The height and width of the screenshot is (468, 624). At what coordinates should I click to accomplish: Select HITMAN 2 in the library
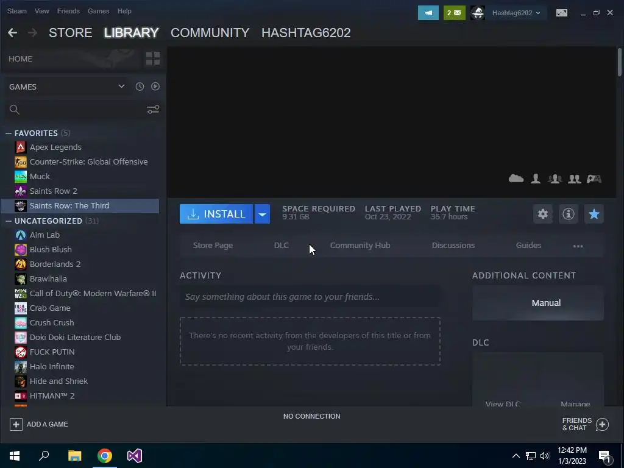coord(80,396)
